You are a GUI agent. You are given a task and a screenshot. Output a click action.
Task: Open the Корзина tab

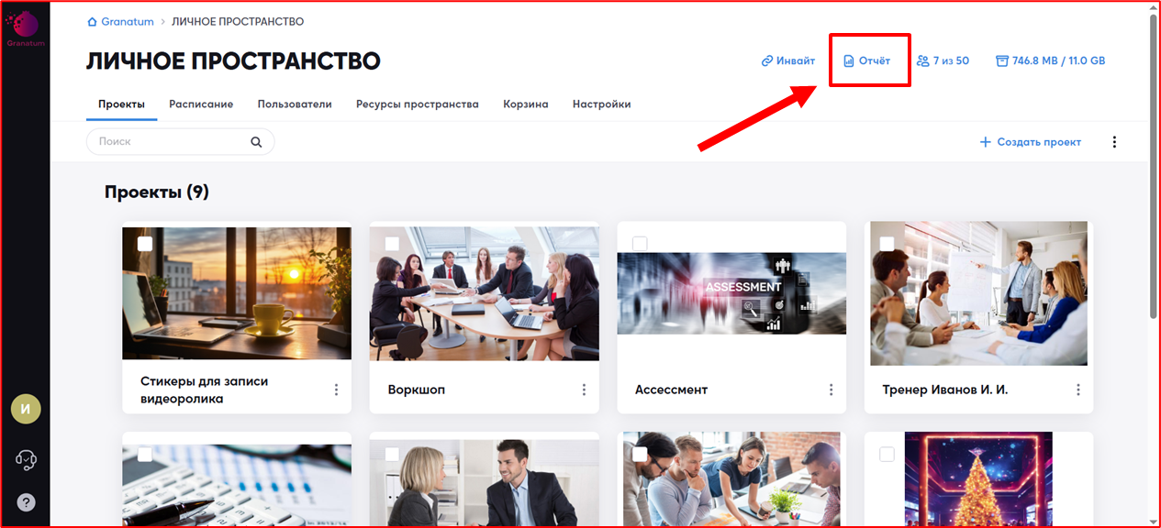tap(525, 104)
